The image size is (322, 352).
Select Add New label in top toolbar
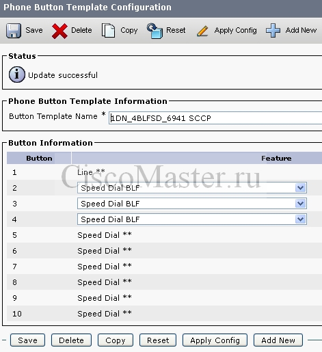301,30
